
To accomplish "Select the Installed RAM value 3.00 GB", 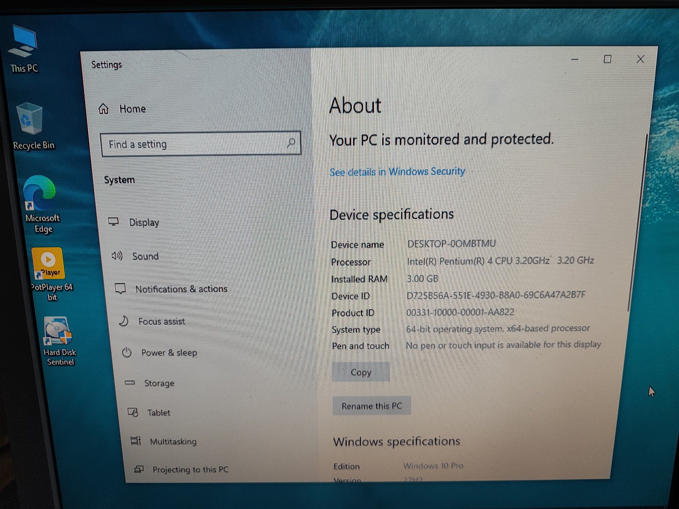I will (x=422, y=279).
